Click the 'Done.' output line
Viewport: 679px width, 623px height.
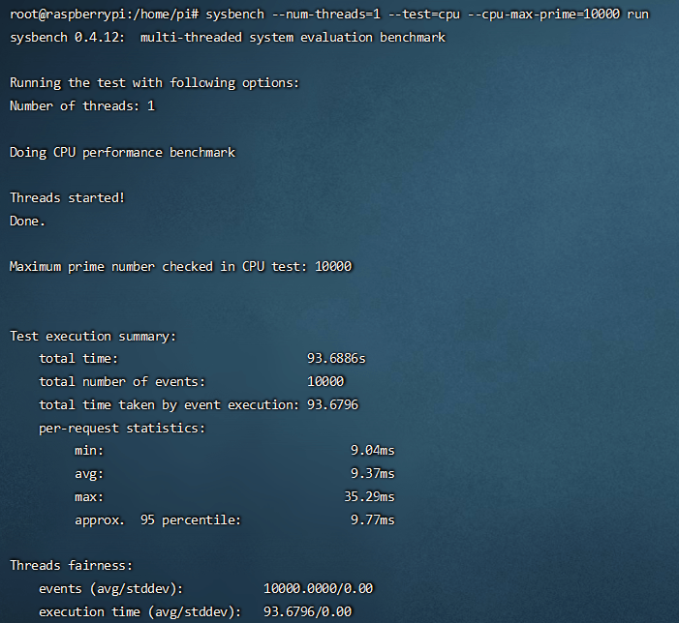point(28,221)
